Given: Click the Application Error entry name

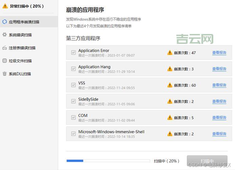Looking at the screenshot, I should (94, 51).
